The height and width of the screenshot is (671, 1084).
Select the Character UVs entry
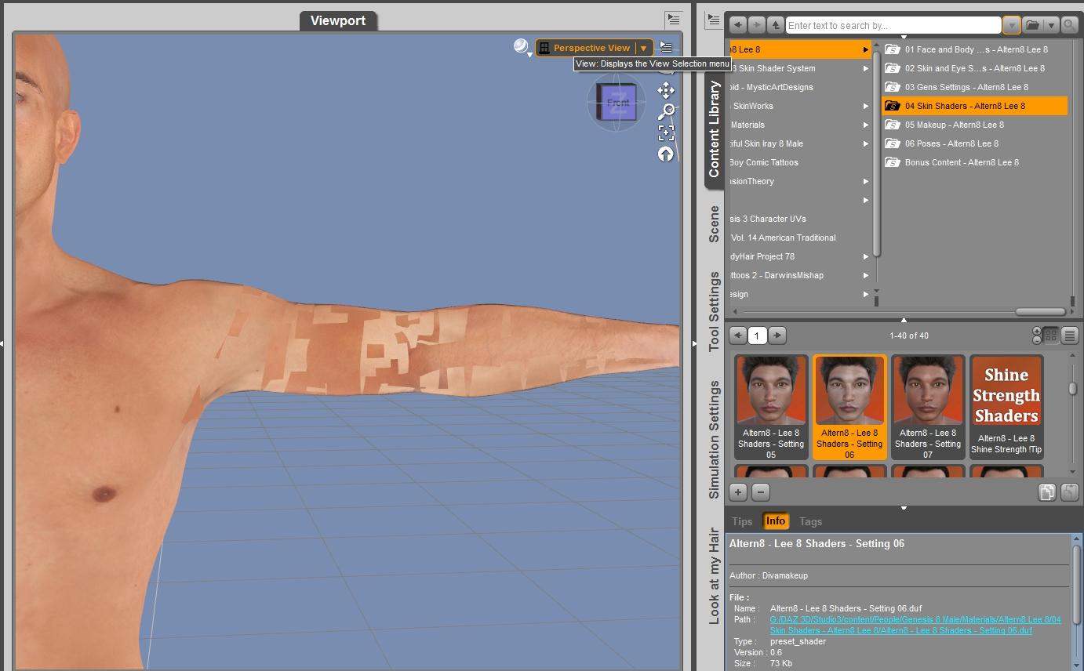tap(800, 219)
